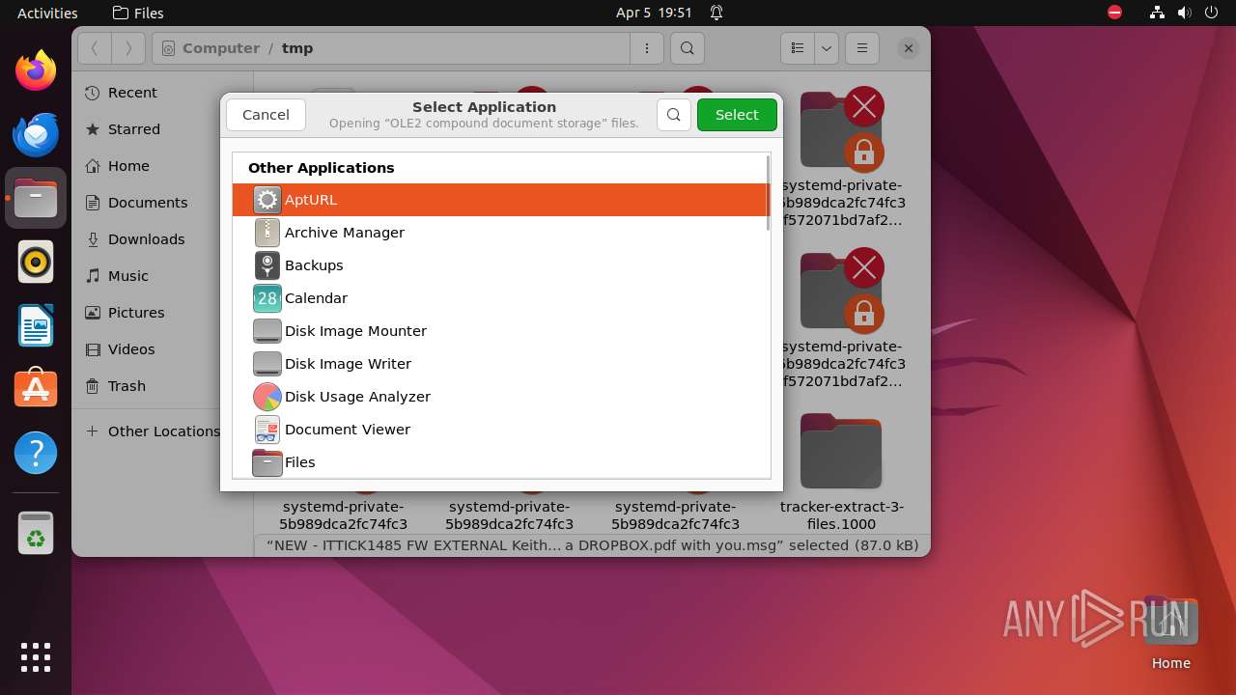Select the tracker-extract-3-files.1000 folder
Viewport: 1236px width, 695px height.
pos(841,473)
